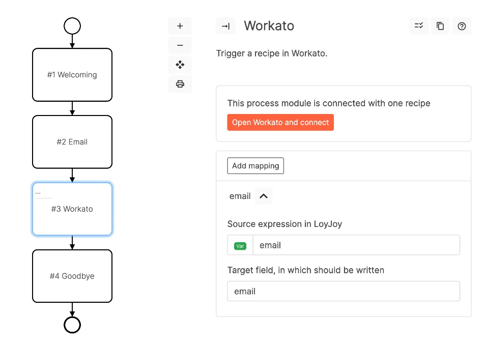Screen dimensions: 485x345
Task: Click the Workato trigger icon beside the title
Action: point(225,26)
